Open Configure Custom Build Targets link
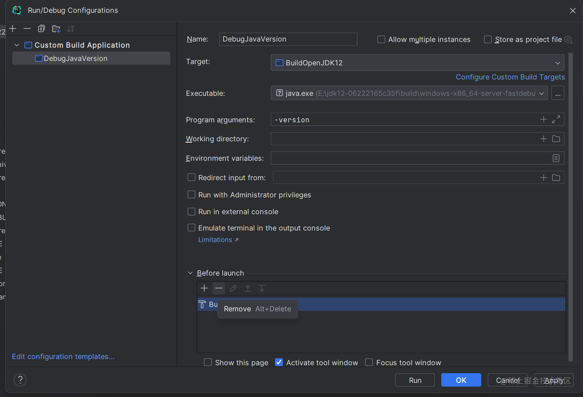The height and width of the screenshot is (397, 583). pyautogui.click(x=510, y=77)
